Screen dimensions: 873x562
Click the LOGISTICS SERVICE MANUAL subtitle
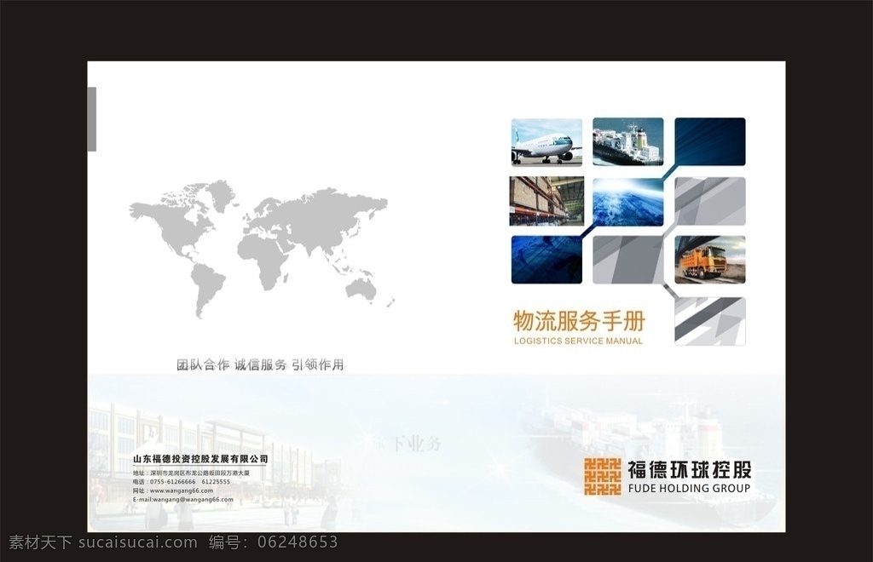click(579, 341)
